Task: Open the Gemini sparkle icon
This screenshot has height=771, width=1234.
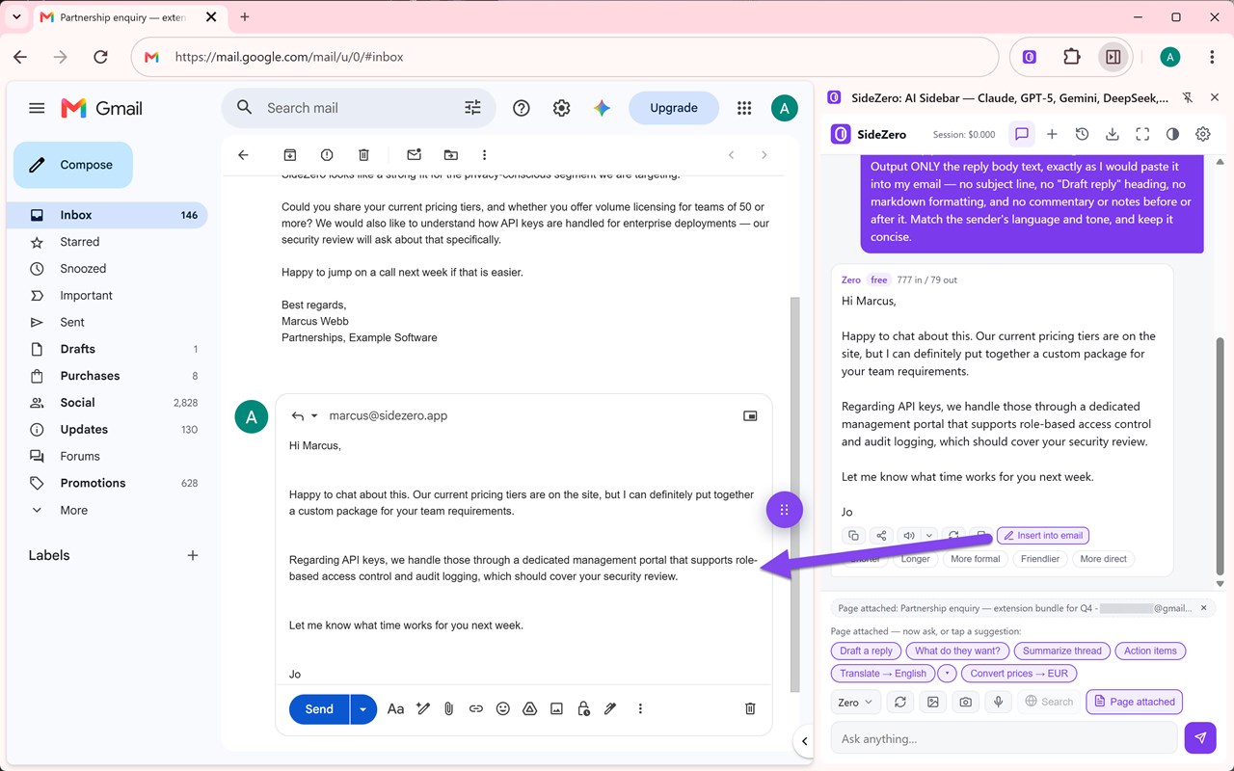Action: [x=603, y=108]
